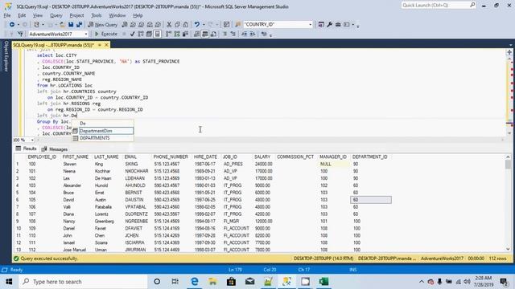
Task: Click the NULL cell in MANAGER_ID column
Action: tap(333, 164)
